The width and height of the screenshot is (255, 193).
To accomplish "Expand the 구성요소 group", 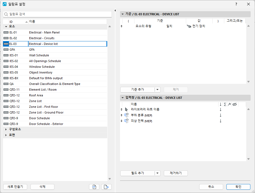I will tap(6, 129).
